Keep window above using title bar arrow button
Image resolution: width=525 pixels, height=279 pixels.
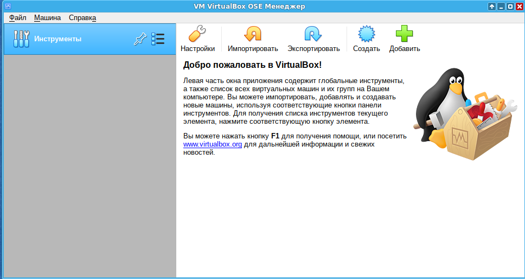(492, 7)
